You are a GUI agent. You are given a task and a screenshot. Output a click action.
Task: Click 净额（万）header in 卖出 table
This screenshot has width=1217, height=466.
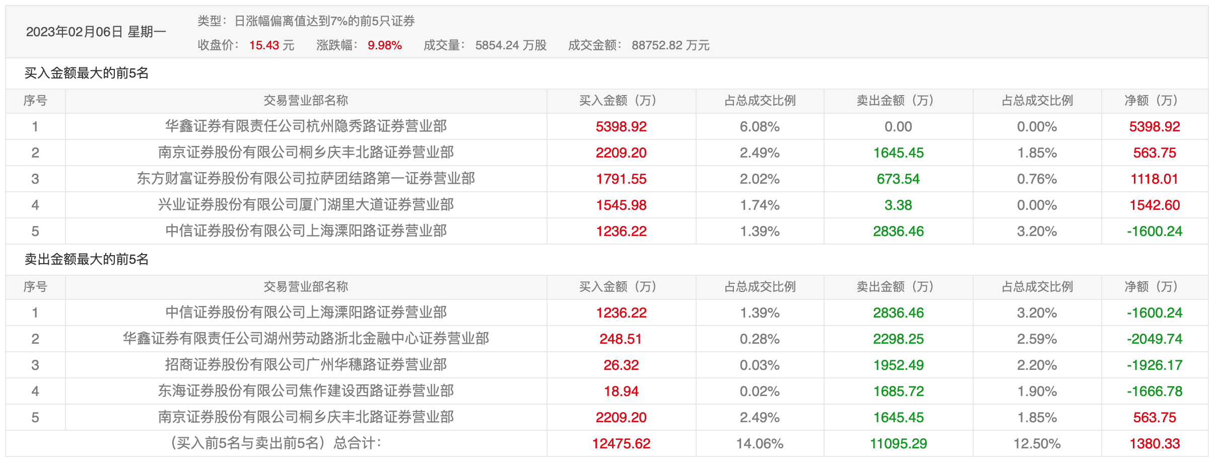coord(1154,287)
